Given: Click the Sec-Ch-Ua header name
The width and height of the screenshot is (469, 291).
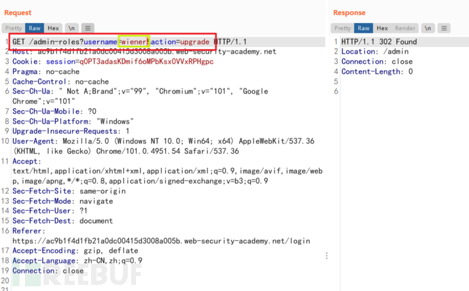Looking at the screenshot, I should point(31,92).
